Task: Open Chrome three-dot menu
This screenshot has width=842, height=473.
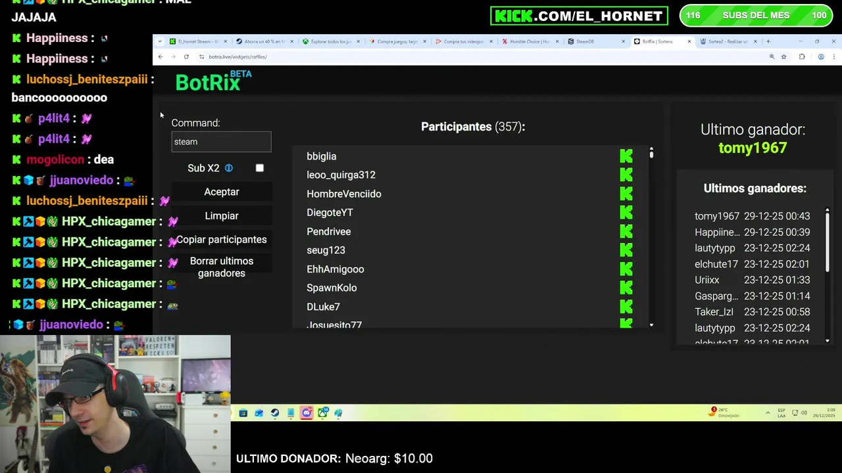Action: click(x=834, y=57)
